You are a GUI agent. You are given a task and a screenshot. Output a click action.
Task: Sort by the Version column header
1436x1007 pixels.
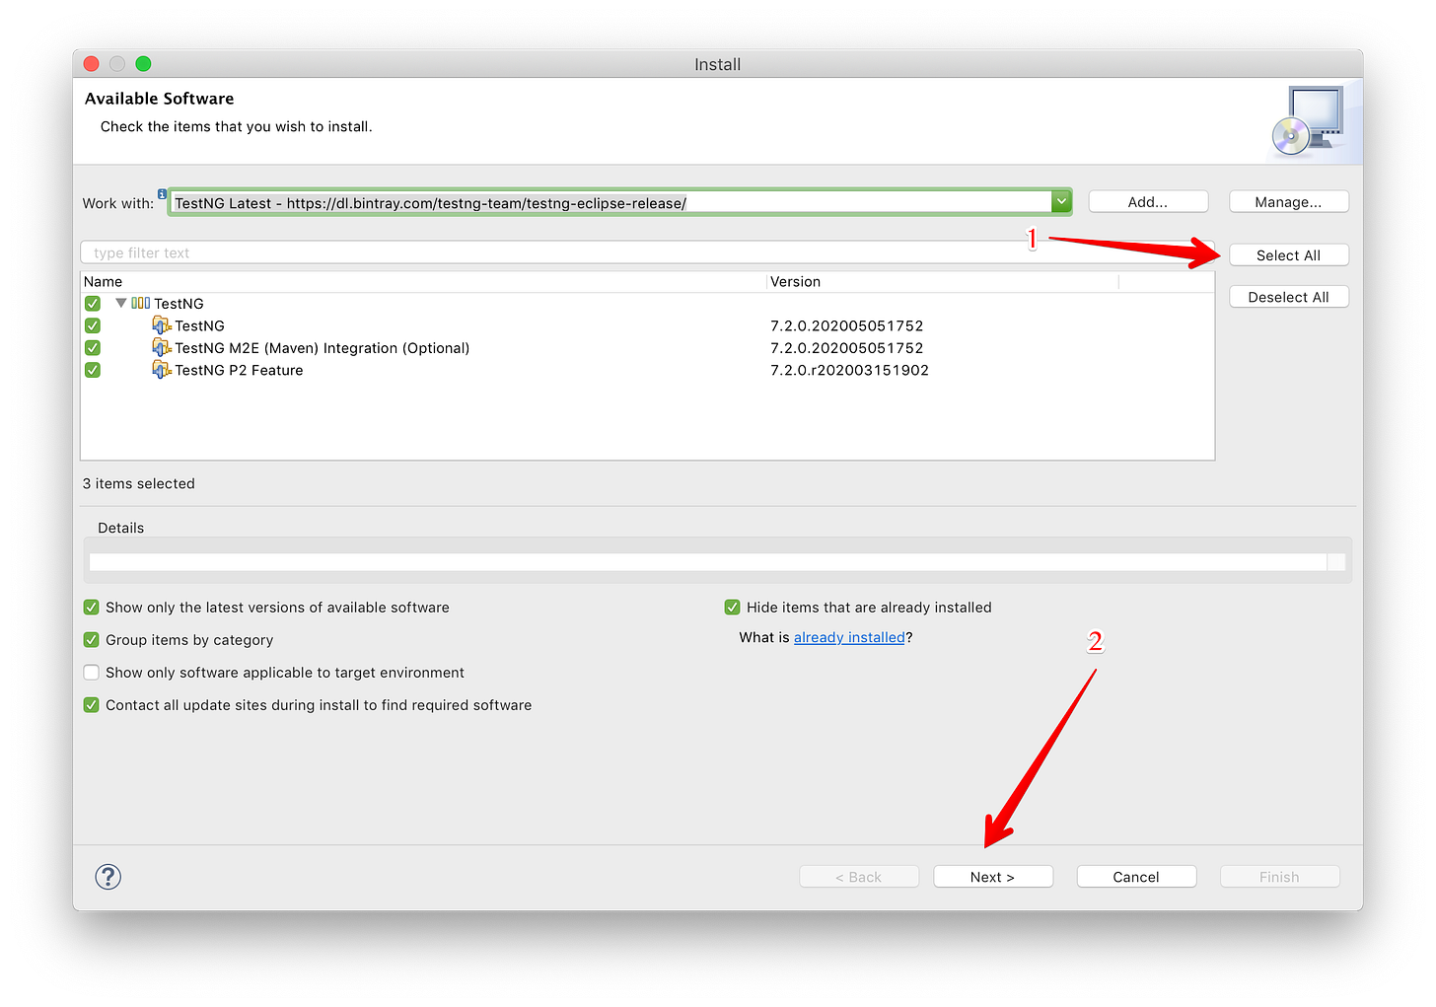(x=943, y=282)
